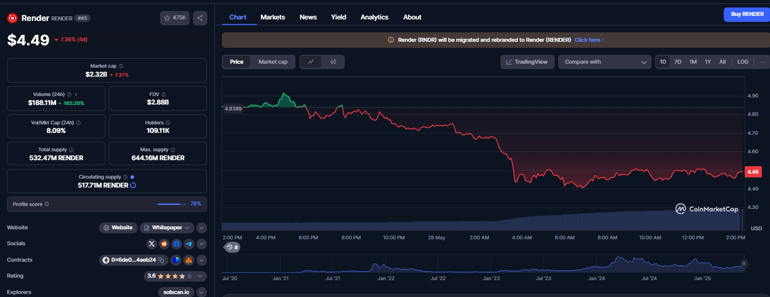
Task: Open Volume (24h) details arrow
Action: (x=76, y=94)
